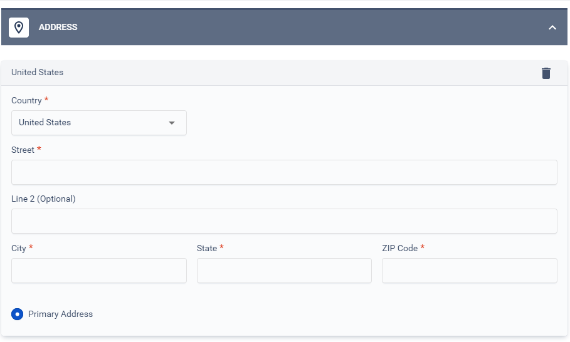Click the State field label
The image size is (570, 342).
pyautogui.click(x=207, y=248)
